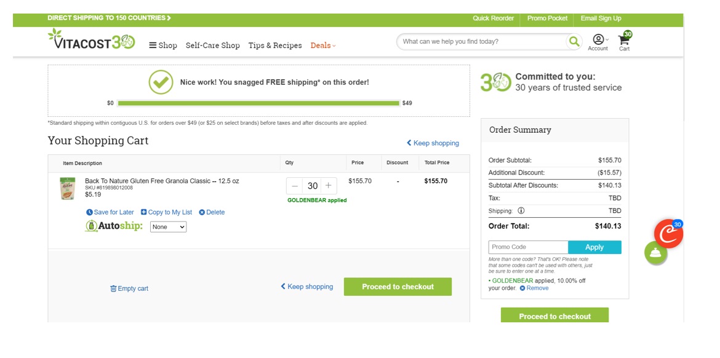
Task: Open the shopping Cart icon
Action: 625,41
